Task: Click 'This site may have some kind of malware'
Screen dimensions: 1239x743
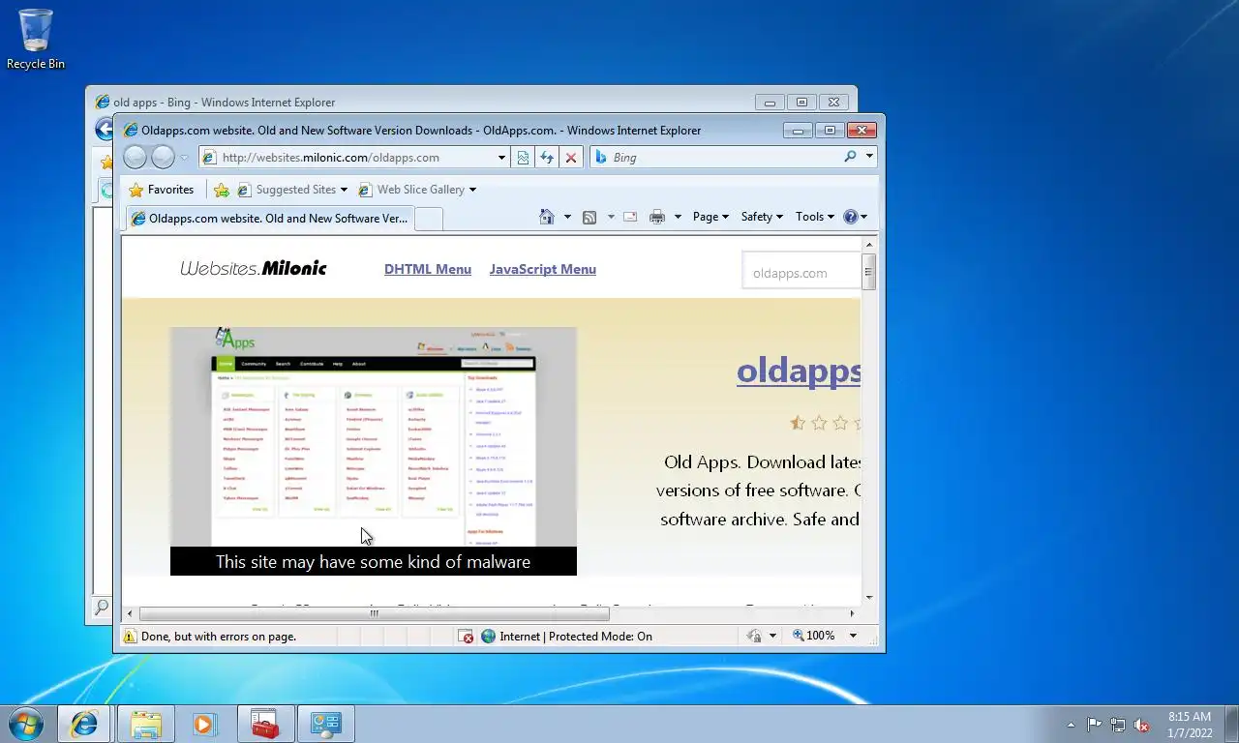Action: 374,561
